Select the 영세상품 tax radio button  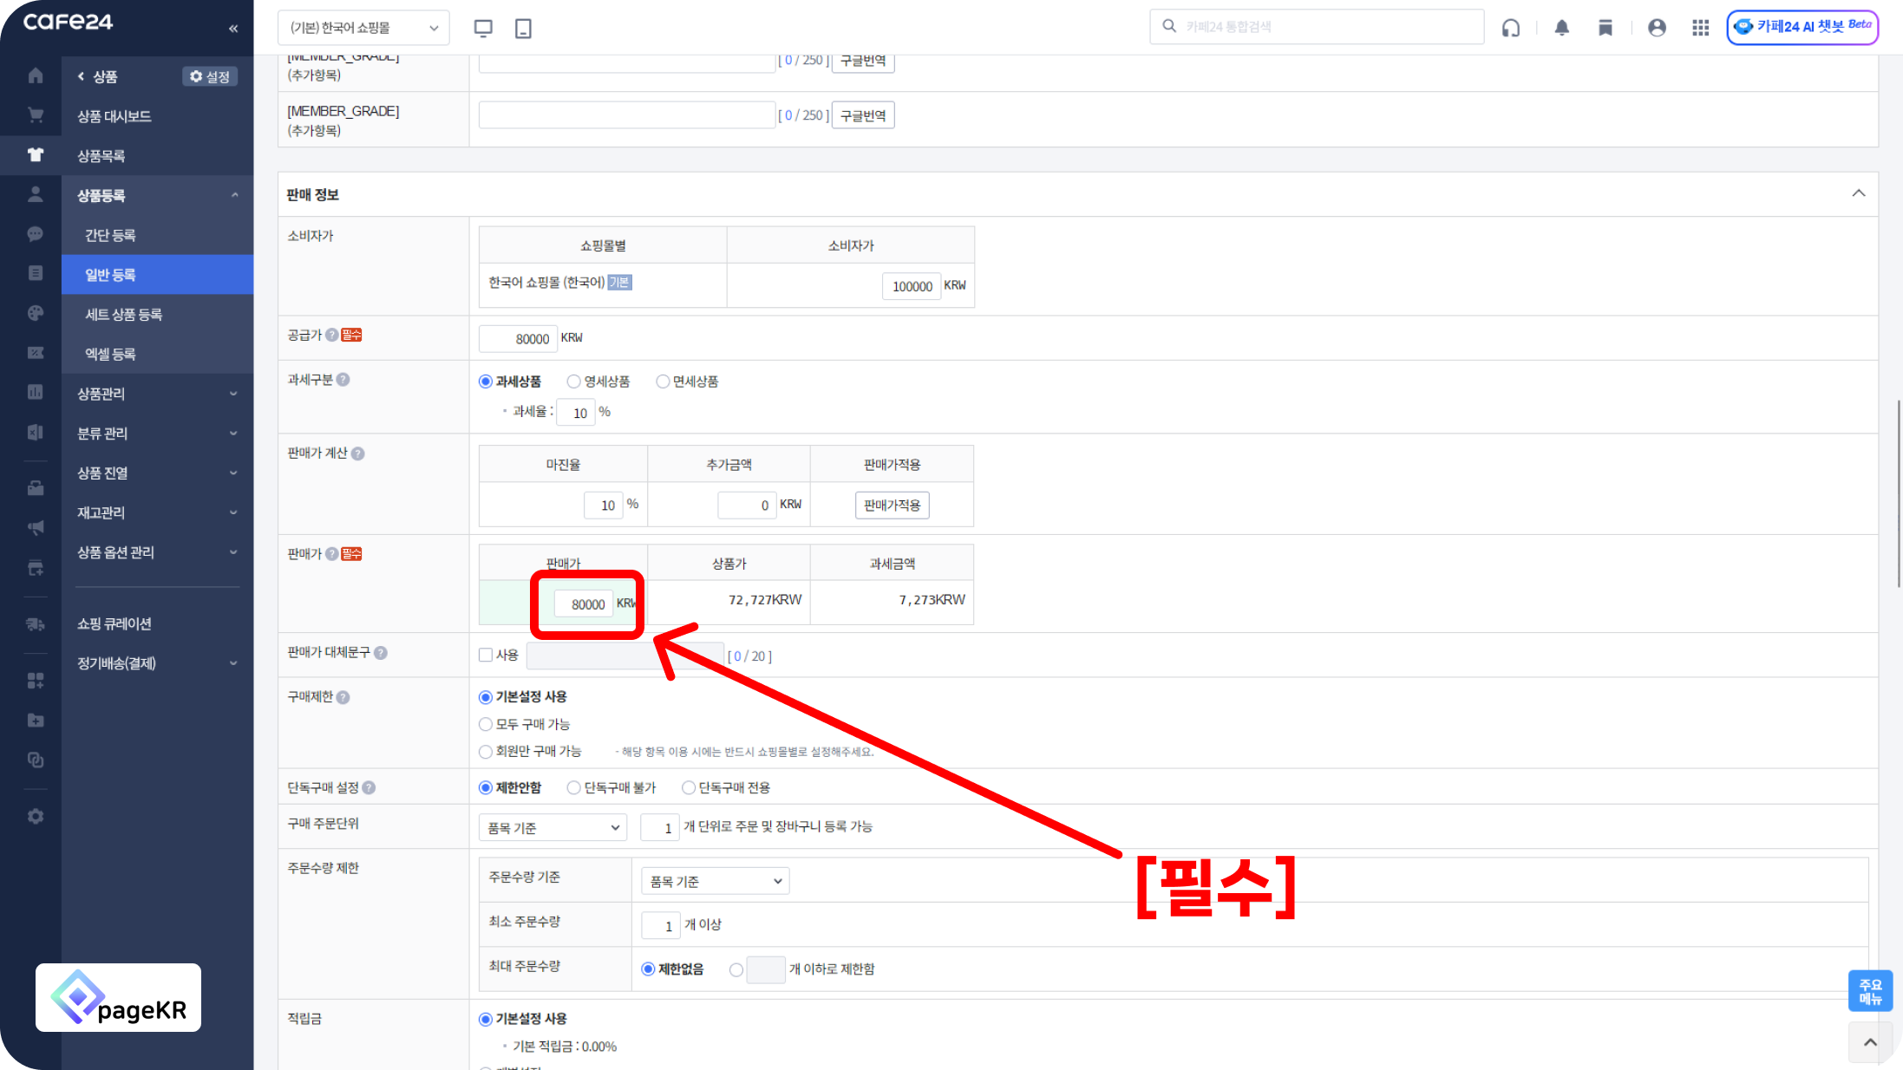pyautogui.click(x=573, y=382)
